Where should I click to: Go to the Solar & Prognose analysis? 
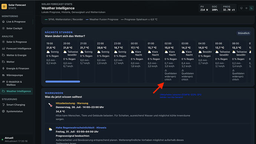pyautogui.click(x=16, y=42)
